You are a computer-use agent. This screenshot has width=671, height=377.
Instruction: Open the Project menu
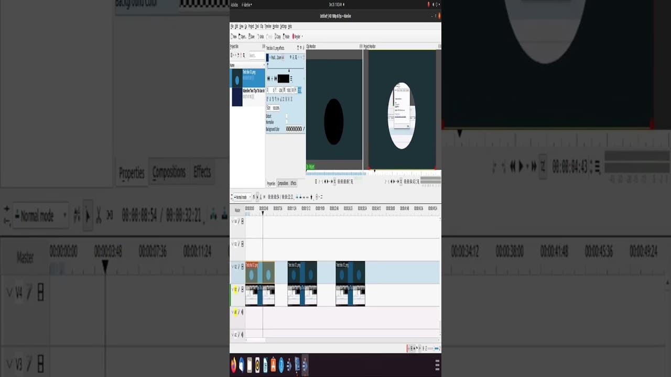point(251,26)
